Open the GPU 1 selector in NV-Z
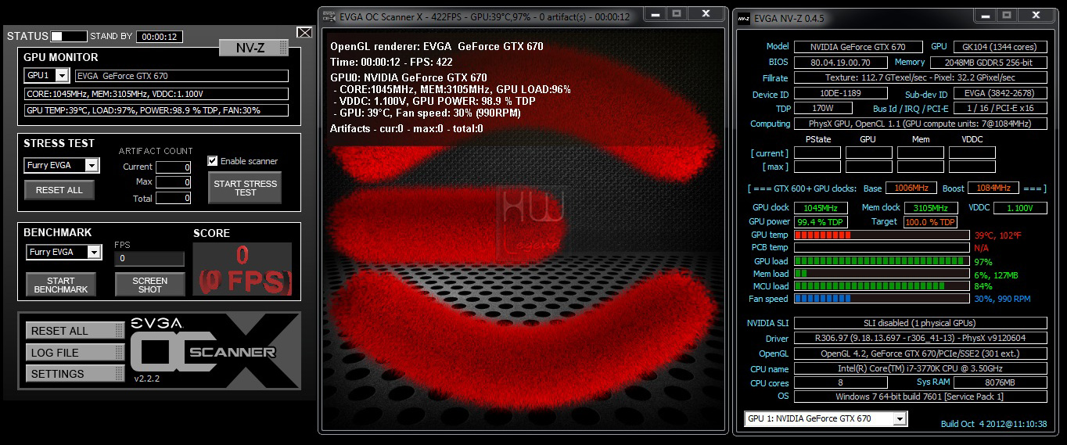Image resolution: width=1067 pixels, height=445 pixels. [x=826, y=419]
